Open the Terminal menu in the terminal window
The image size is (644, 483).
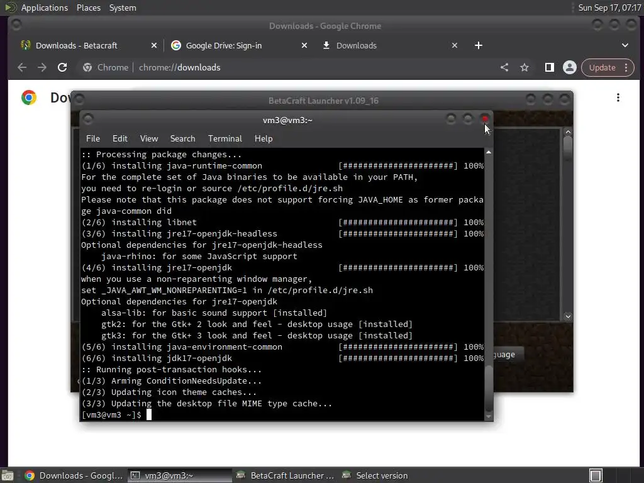(225, 138)
